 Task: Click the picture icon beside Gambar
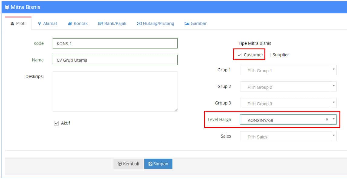(187, 23)
